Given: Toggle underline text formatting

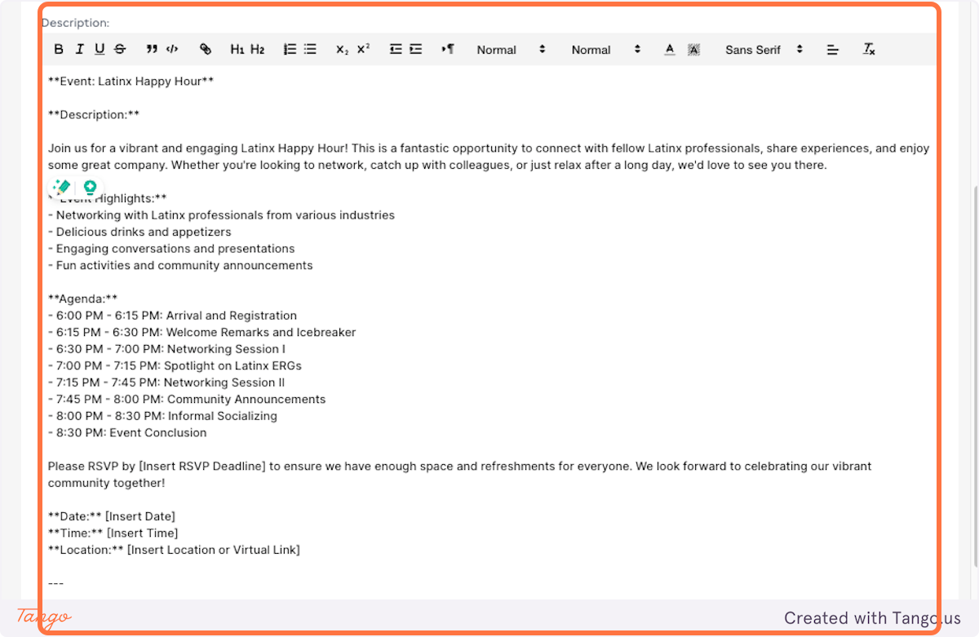Looking at the screenshot, I should point(100,50).
